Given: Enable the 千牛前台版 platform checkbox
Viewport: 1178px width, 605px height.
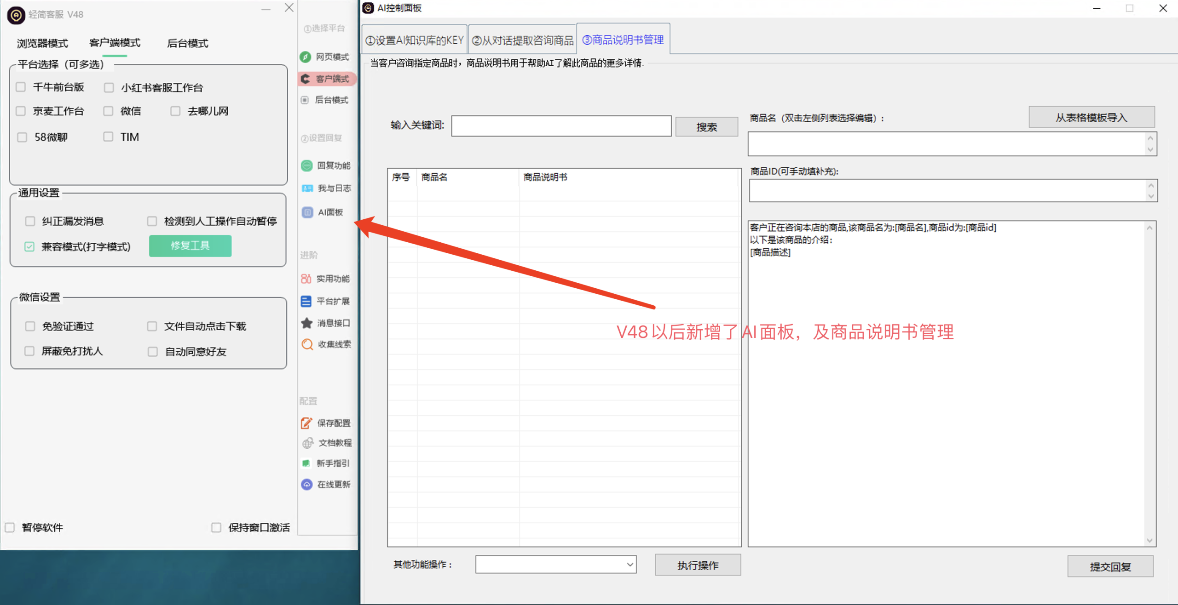Looking at the screenshot, I should tap(20, 86).
